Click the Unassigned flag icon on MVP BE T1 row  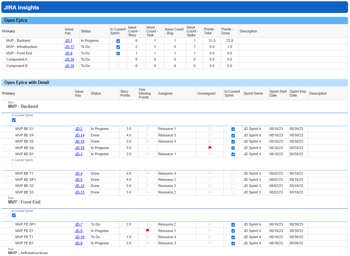click(210, 173)
